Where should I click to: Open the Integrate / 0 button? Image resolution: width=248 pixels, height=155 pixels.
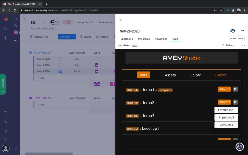85,22
